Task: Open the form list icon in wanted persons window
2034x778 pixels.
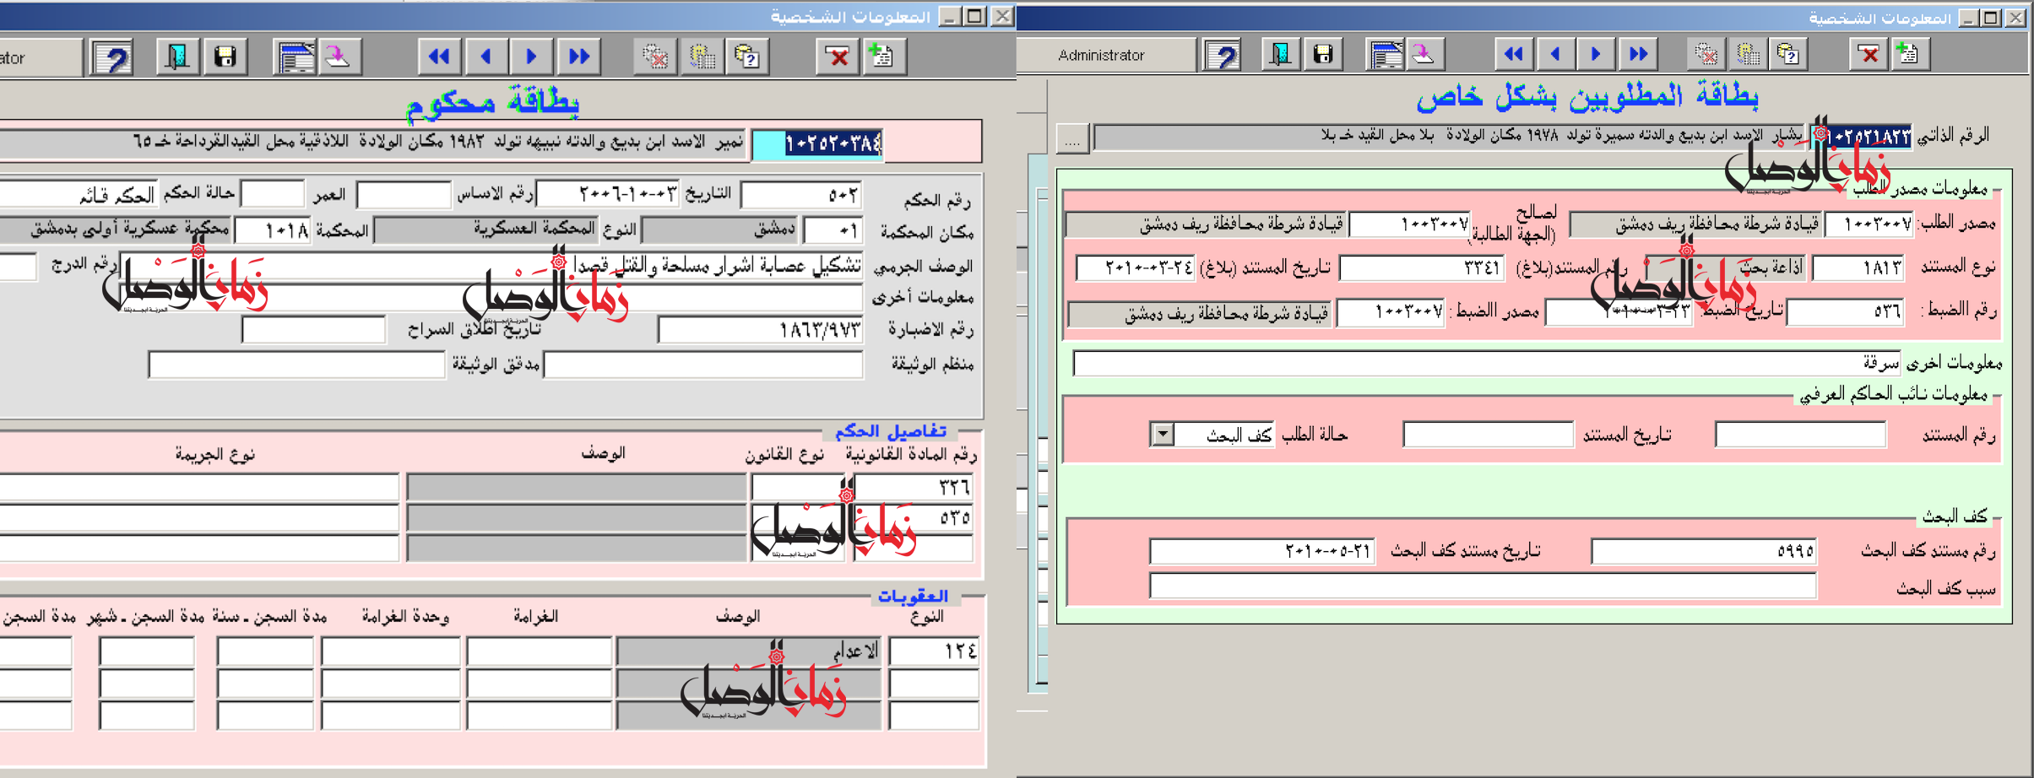Action: [1386, 55]
